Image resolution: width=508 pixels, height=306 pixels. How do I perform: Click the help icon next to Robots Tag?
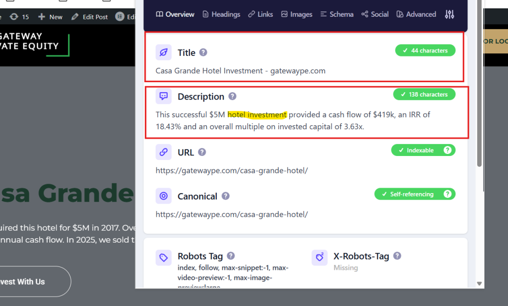(231, 256)
